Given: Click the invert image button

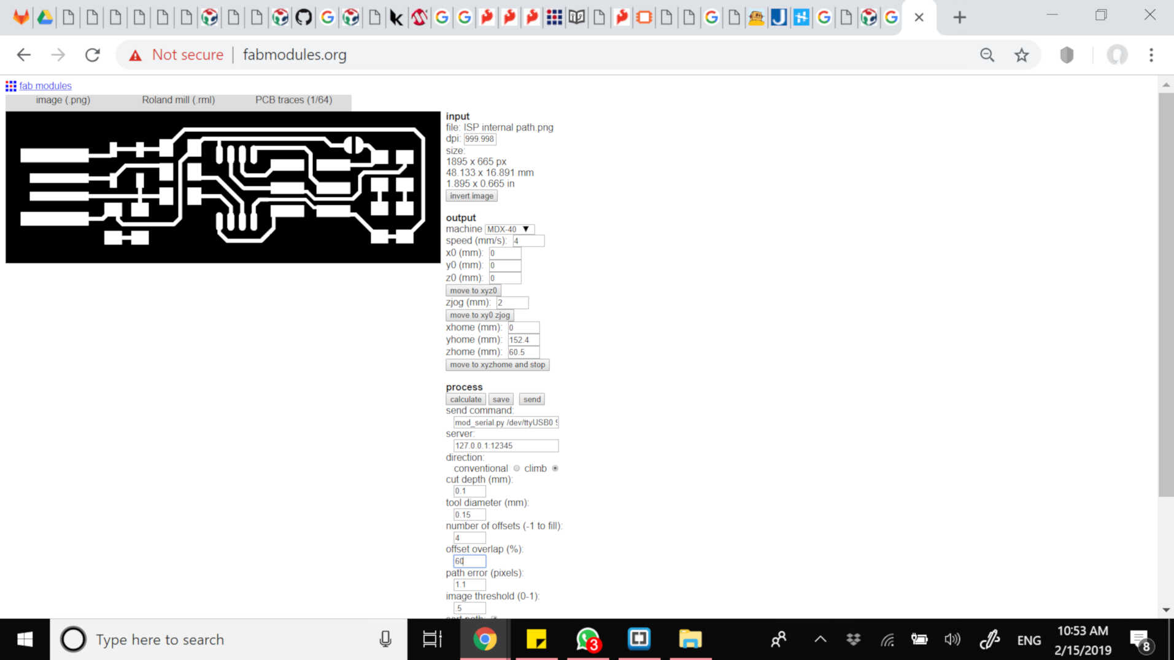Looking at the screenshot, I should (x=471, y=196).
